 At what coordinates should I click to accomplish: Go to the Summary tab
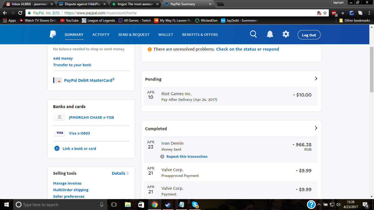coord(74,34)
